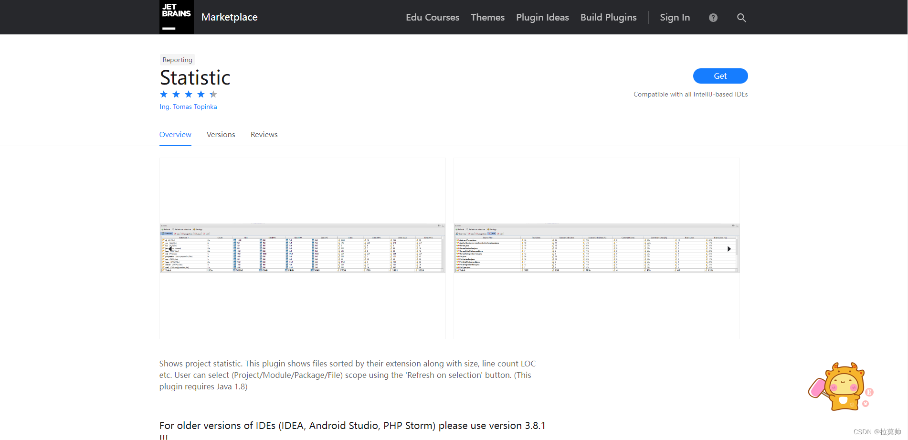Click the 'Shows project statistic' description paragraph

(x=348, y=375)
